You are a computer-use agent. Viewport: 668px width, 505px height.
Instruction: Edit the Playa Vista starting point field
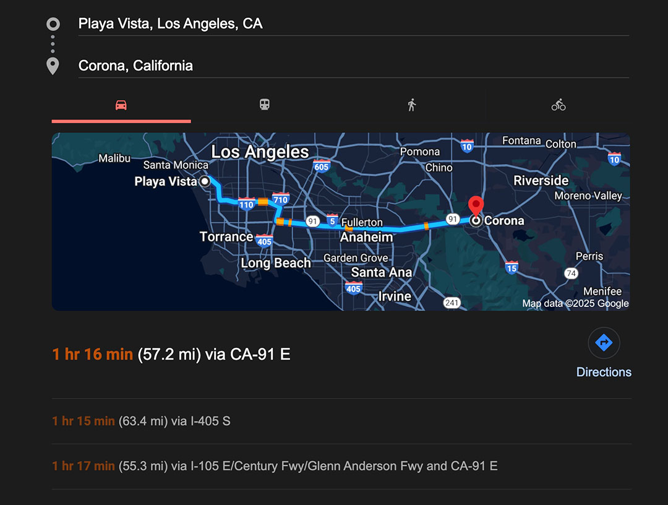pyautogui.click(x=353, y=24)
